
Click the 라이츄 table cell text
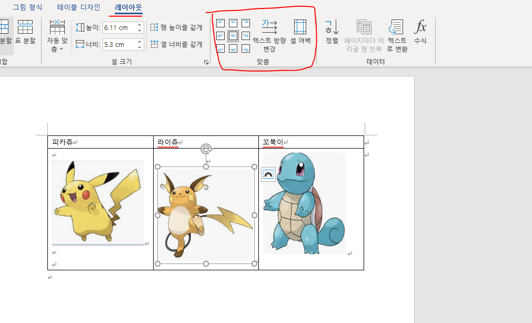(168, 142)
